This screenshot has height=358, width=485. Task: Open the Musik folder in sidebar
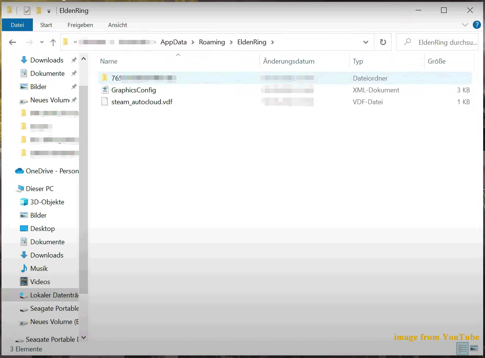click(x=39, y=269)
